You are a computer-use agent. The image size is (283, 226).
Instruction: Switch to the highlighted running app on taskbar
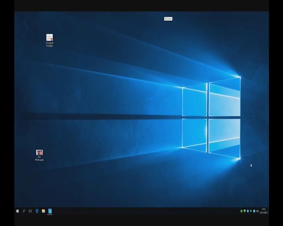tap(50, 211)
